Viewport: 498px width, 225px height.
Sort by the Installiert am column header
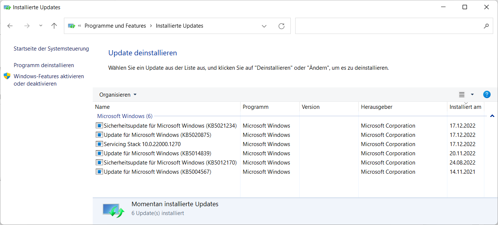coord(465,107)
